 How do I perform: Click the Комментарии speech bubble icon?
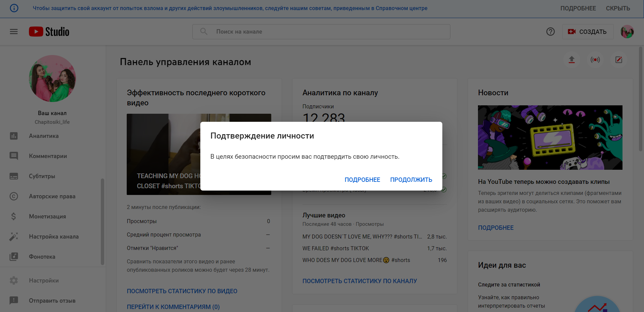[x=14, y=156]
